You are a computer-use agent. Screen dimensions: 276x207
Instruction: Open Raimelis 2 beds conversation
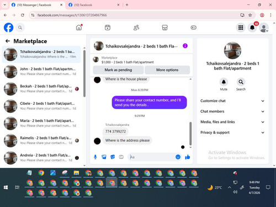tap(41, 140)
